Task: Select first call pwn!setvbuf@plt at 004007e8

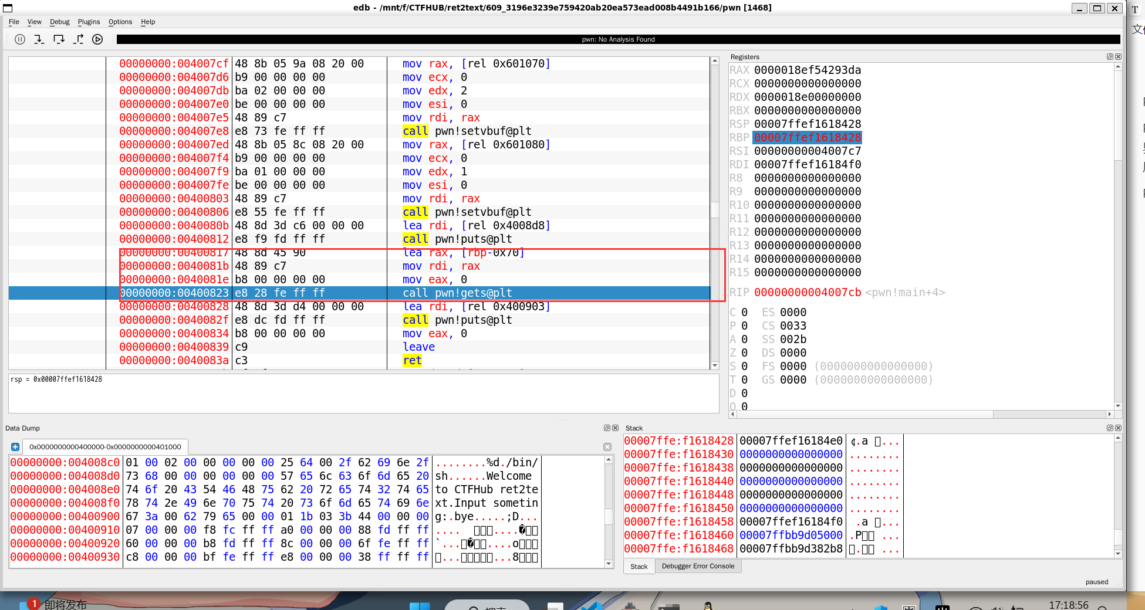Action: (467, 131)
